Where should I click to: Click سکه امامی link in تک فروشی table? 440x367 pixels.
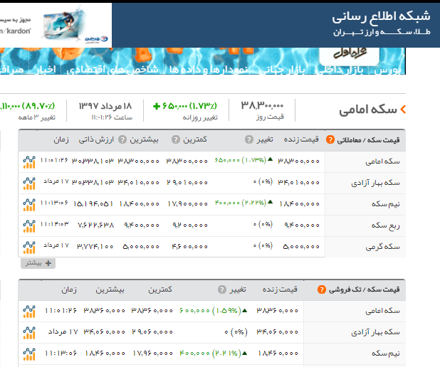point(382,311)
